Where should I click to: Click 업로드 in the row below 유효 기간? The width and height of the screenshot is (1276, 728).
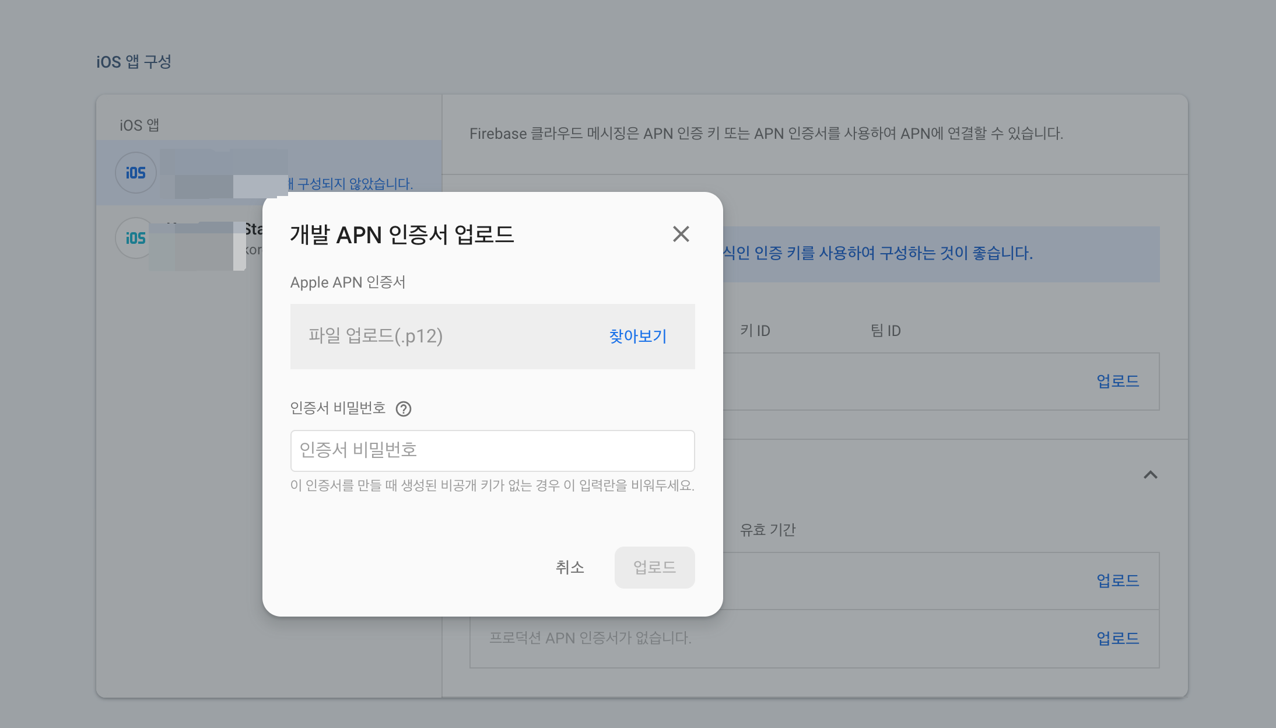tap(1117, 581)
